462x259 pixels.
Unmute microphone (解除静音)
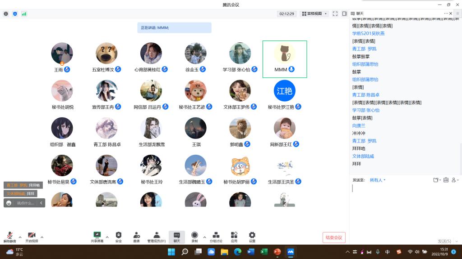coord(9,236)
